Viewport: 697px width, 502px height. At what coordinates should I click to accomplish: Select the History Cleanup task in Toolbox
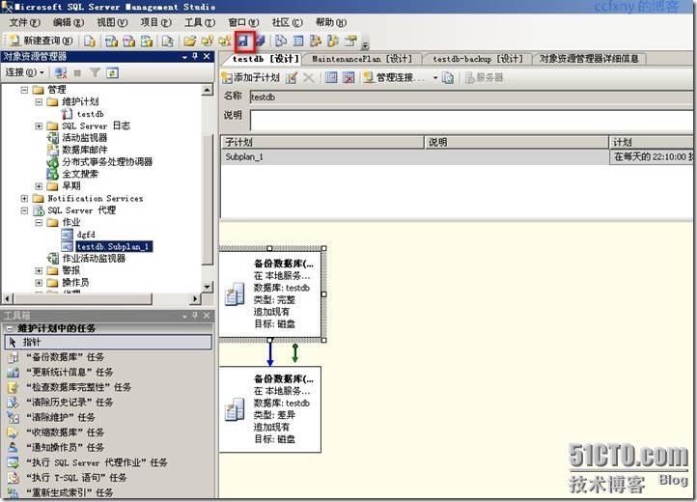70,403
